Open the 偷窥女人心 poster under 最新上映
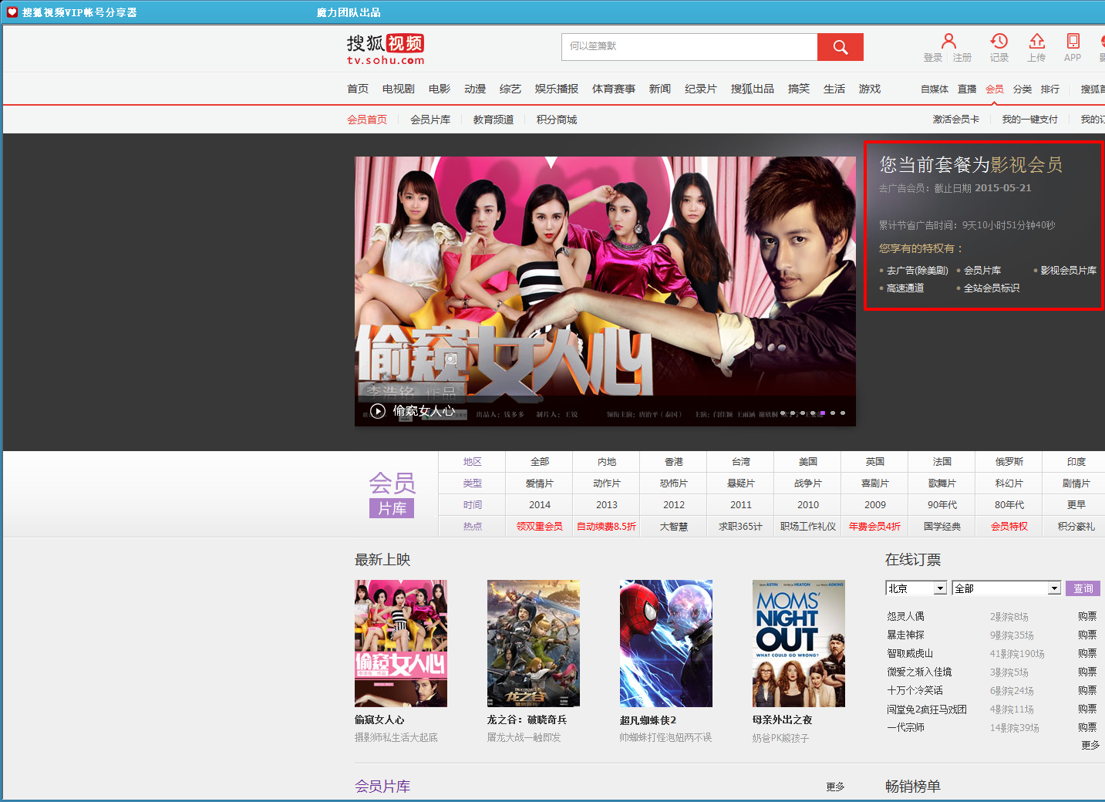 coord(401,643)
